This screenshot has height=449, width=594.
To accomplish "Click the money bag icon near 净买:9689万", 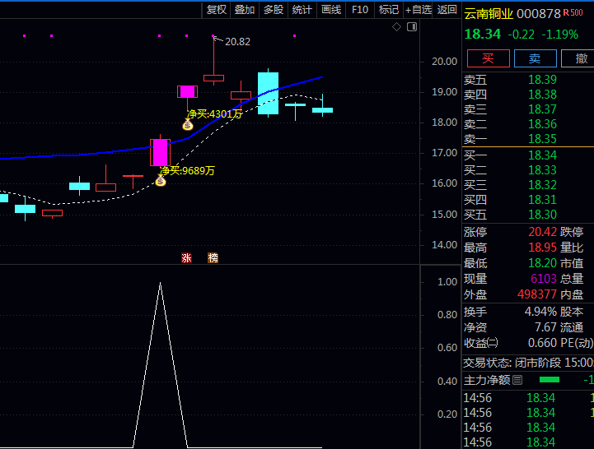I will point(161,181).
